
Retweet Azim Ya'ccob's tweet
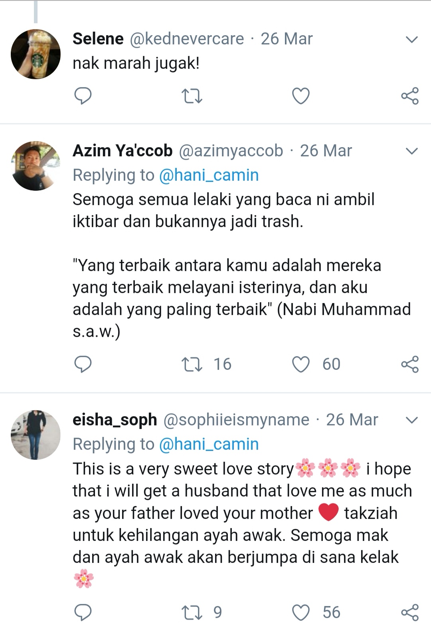pyautogui.click(x=192, y=364)
